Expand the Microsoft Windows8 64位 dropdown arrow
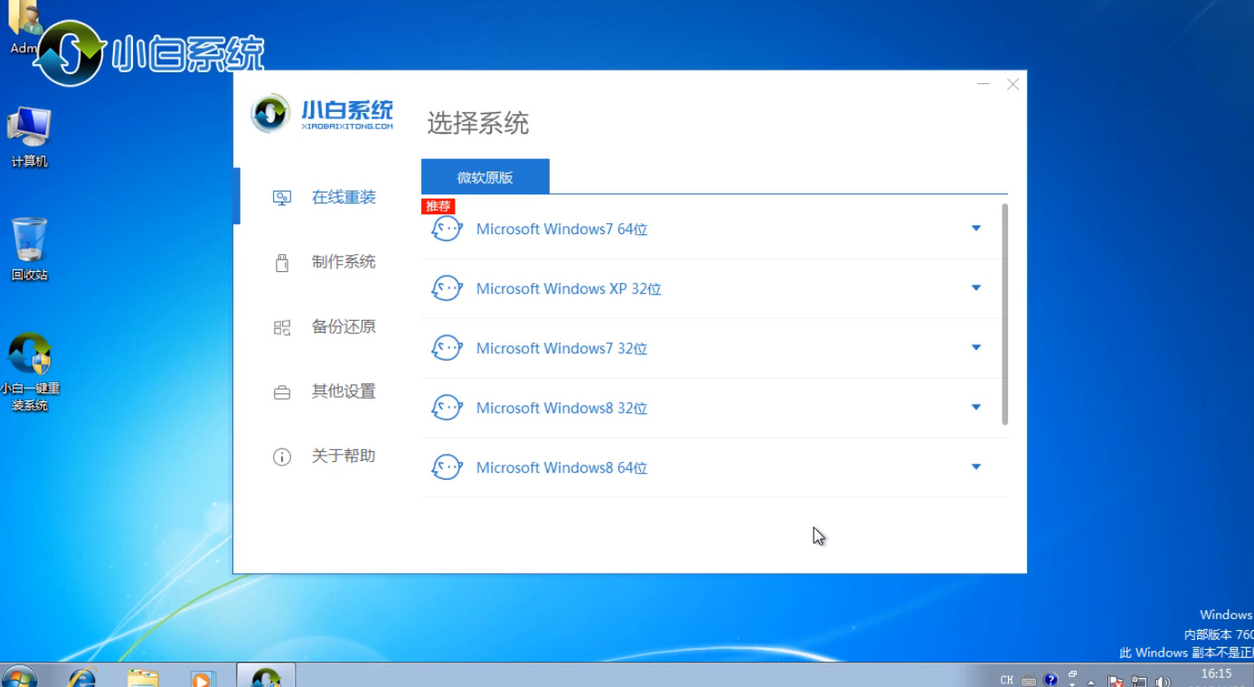The height and width of the screenshot is (687, 1254). 976,467
